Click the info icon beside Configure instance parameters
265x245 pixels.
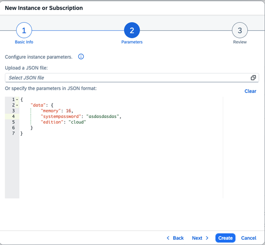[x=81, y=57]
